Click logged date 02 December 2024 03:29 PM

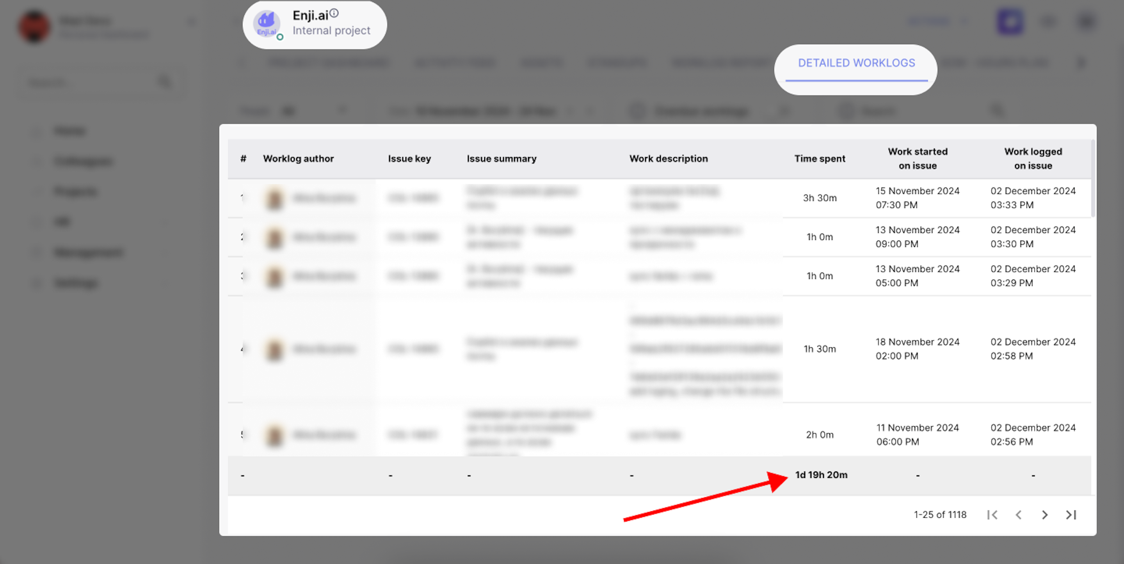point(1033,276)
